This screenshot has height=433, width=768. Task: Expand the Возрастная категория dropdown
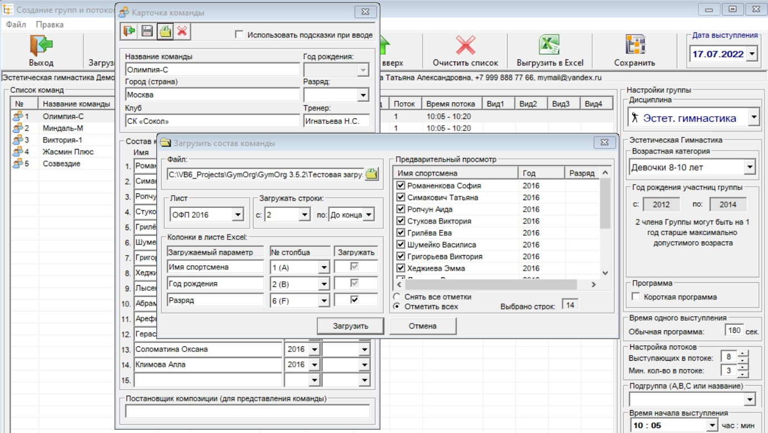coord(749,167)
